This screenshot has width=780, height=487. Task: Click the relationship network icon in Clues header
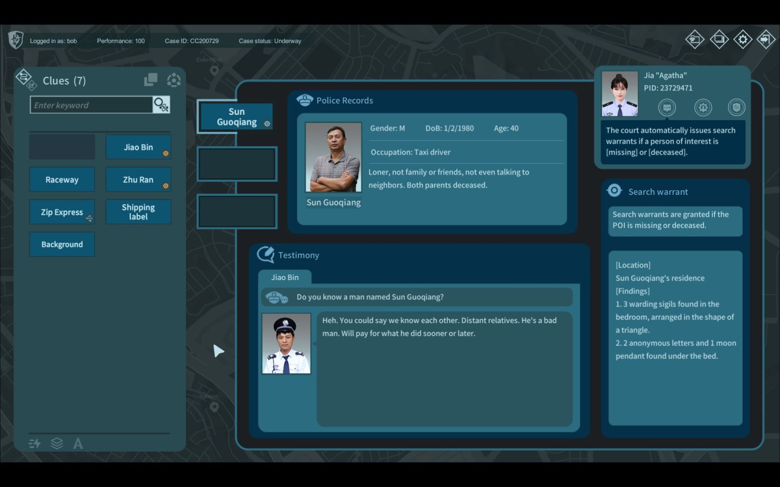[x=174, y=80]
